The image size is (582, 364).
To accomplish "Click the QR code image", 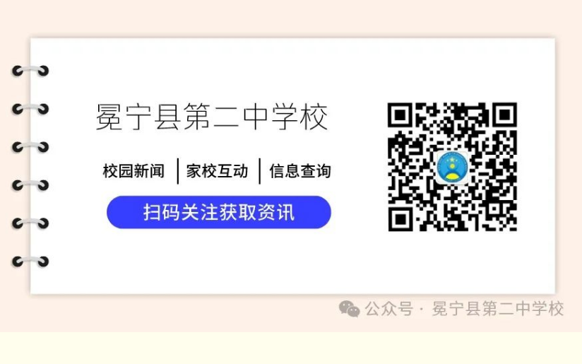I will pyautogui.click(x=453, y=167).
